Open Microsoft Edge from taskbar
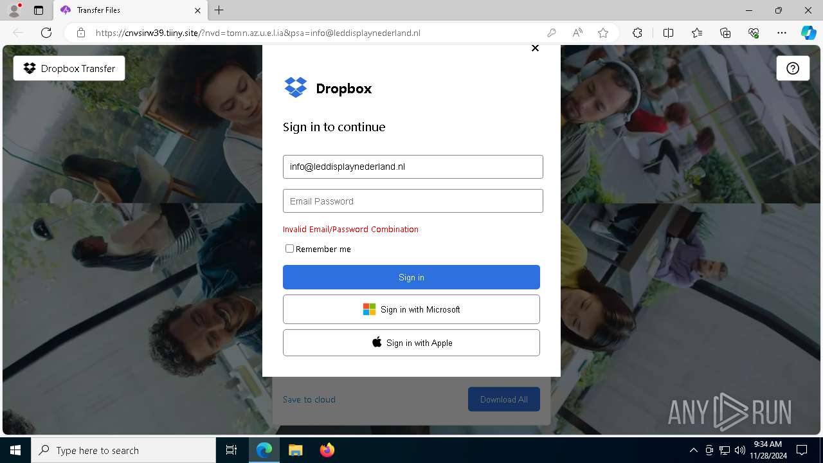 [264, 450]
